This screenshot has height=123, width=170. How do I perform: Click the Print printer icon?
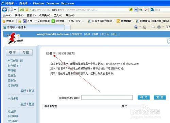click(159, 27)
